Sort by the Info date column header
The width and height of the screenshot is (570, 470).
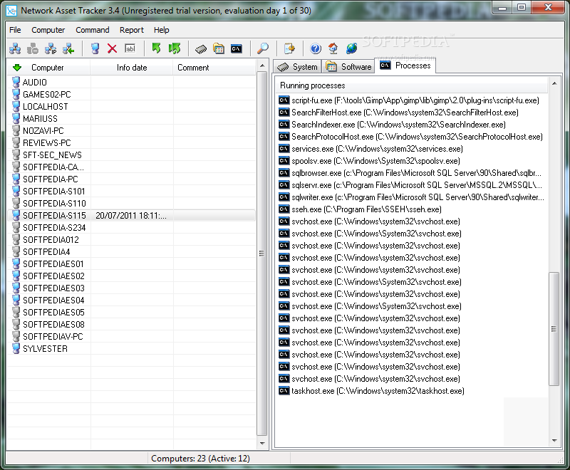[x=132, y=68]
